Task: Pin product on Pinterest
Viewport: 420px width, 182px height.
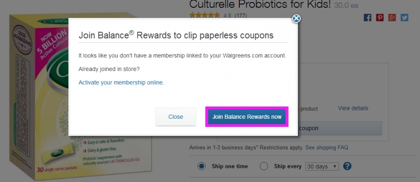Action: pos(379,18)
